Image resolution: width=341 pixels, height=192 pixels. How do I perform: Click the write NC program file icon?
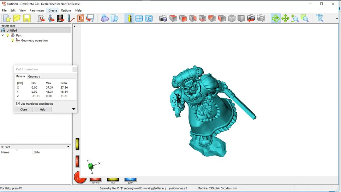[x=90, y=18]
